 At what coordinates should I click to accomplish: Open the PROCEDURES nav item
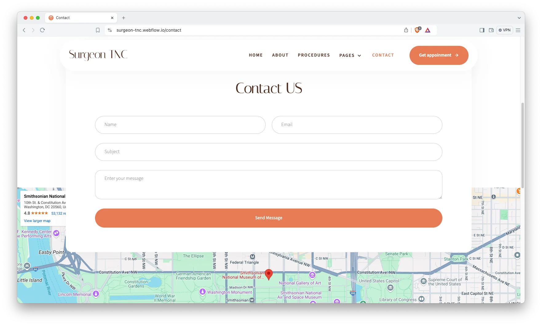[x=314, y=55]
